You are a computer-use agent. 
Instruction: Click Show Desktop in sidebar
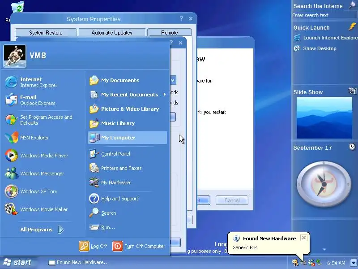click(x=315, y=48)
